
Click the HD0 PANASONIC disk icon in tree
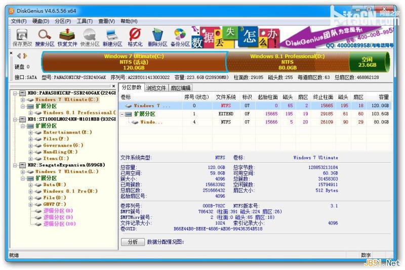[x=23, y=93]
